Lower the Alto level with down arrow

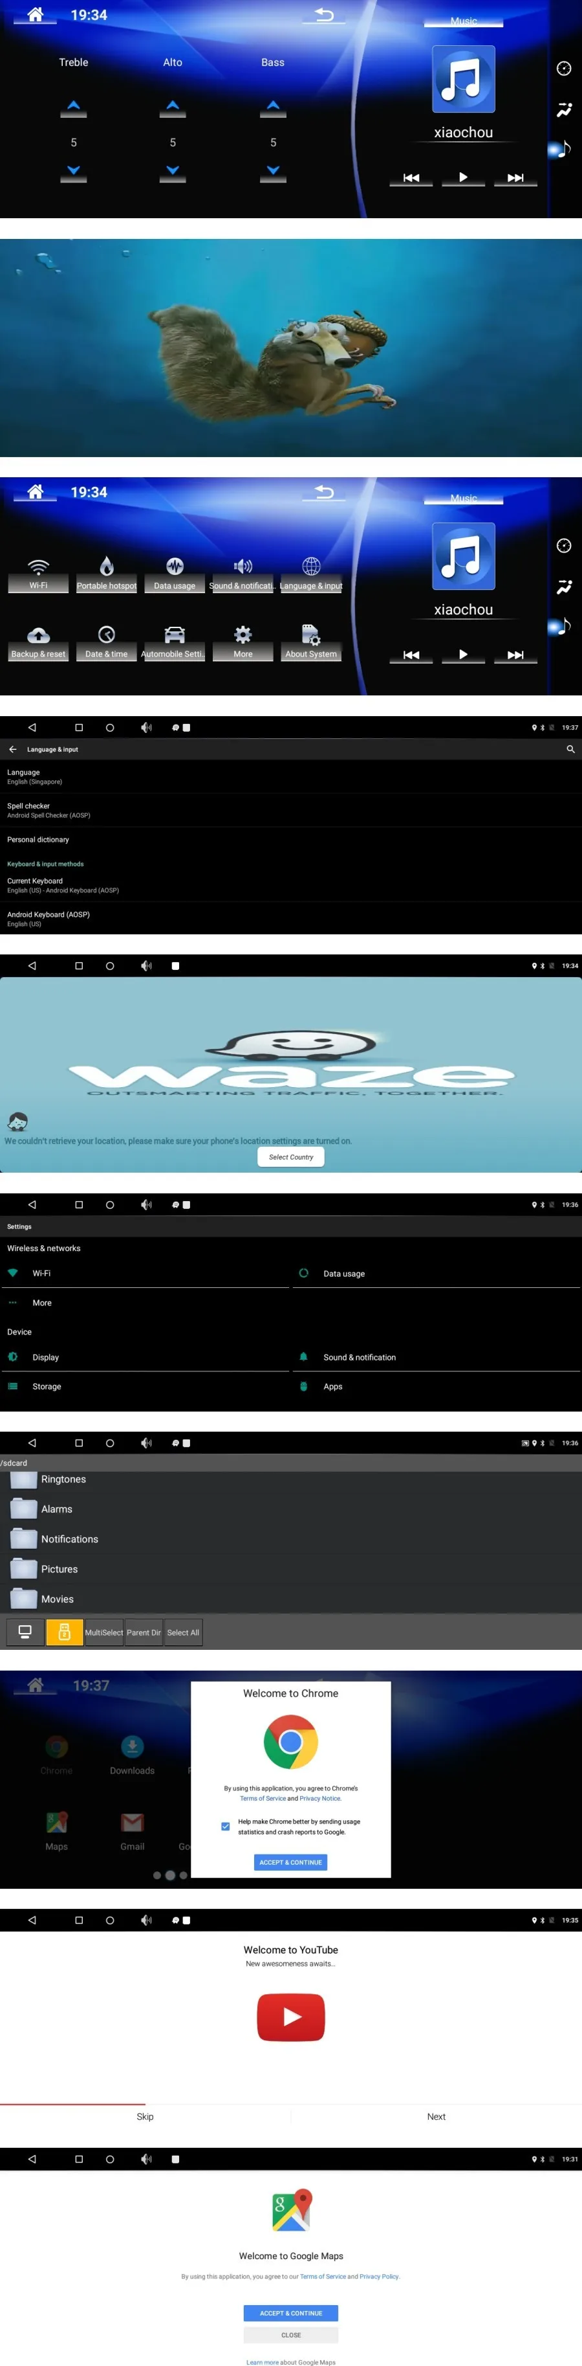(x=173, y=172)
